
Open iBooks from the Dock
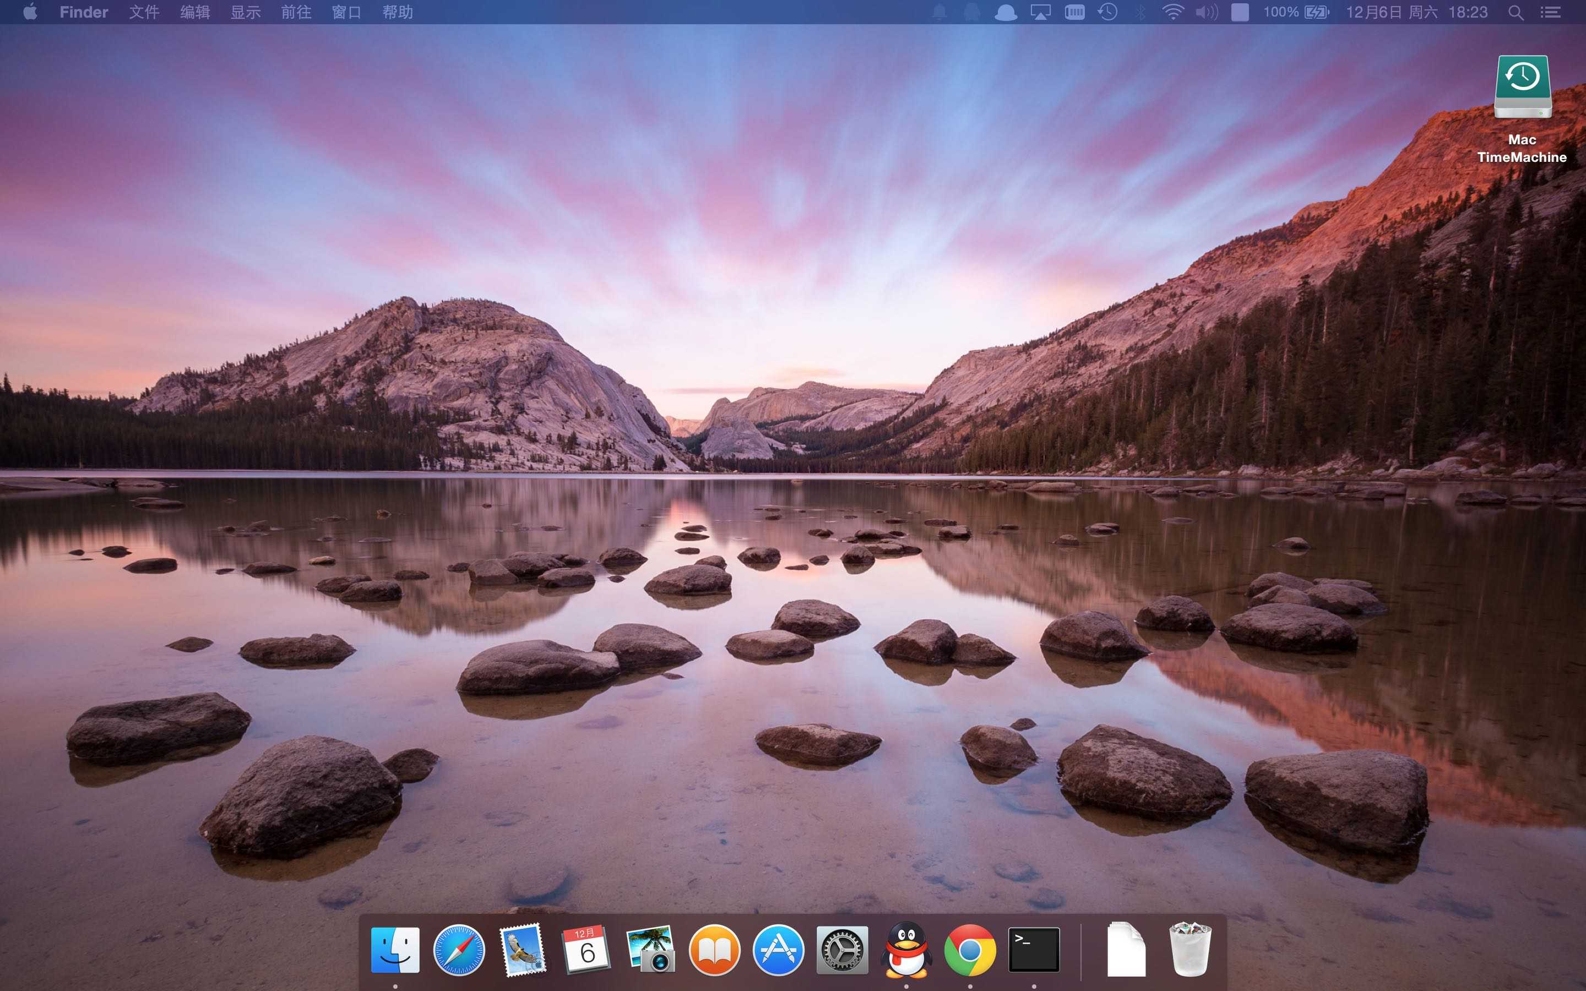[714, 950]
